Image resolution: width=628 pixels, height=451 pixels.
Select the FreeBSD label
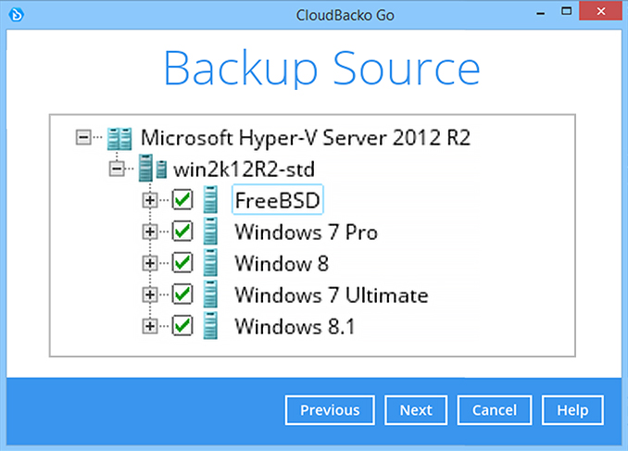(278, 200)
